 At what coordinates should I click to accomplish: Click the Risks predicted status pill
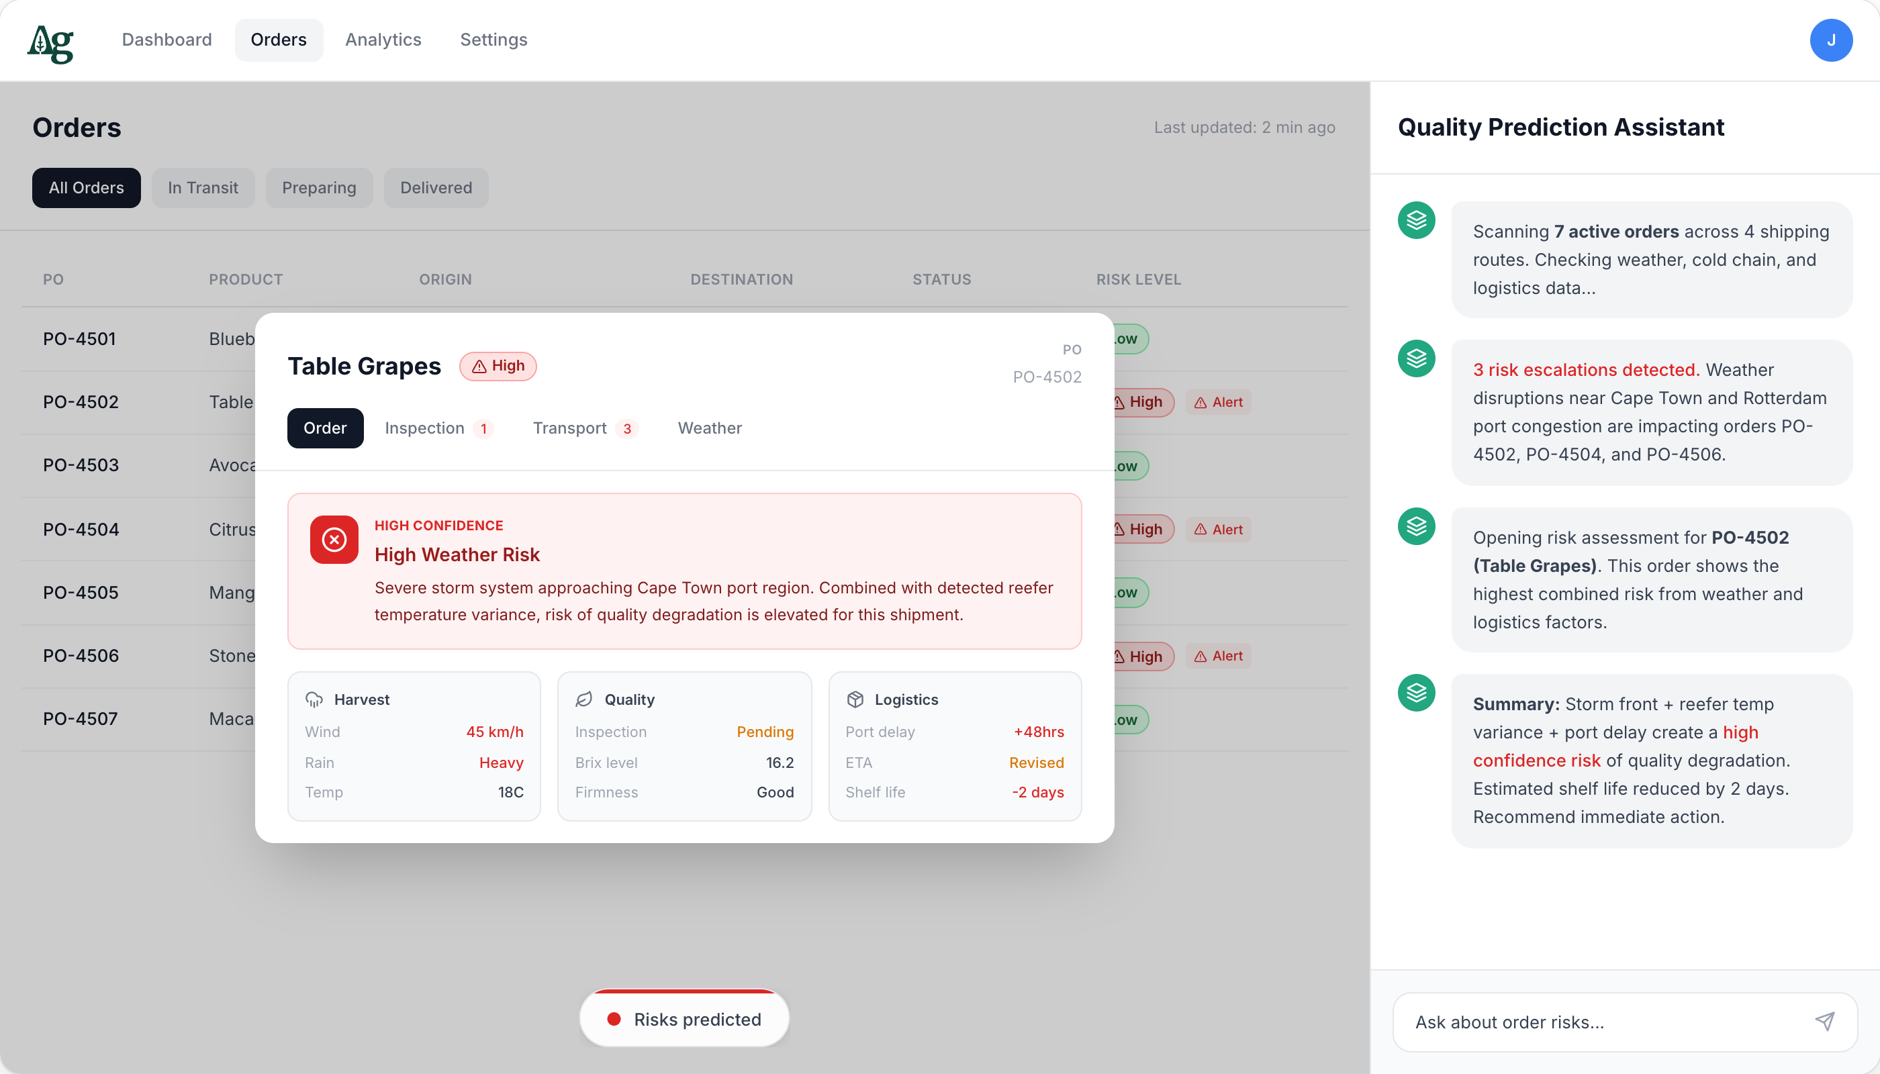pos(684,1019)
